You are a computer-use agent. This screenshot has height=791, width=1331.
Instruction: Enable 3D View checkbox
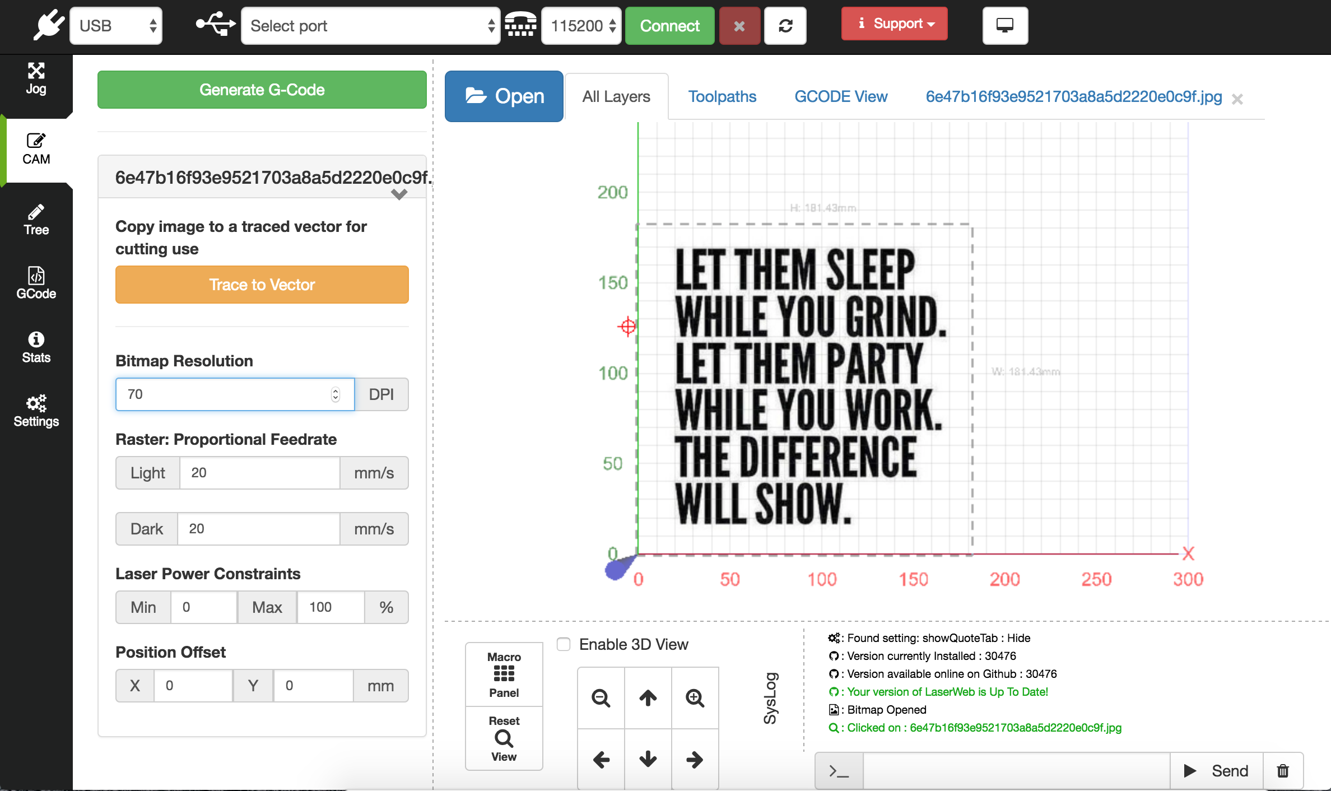(563, 643)
